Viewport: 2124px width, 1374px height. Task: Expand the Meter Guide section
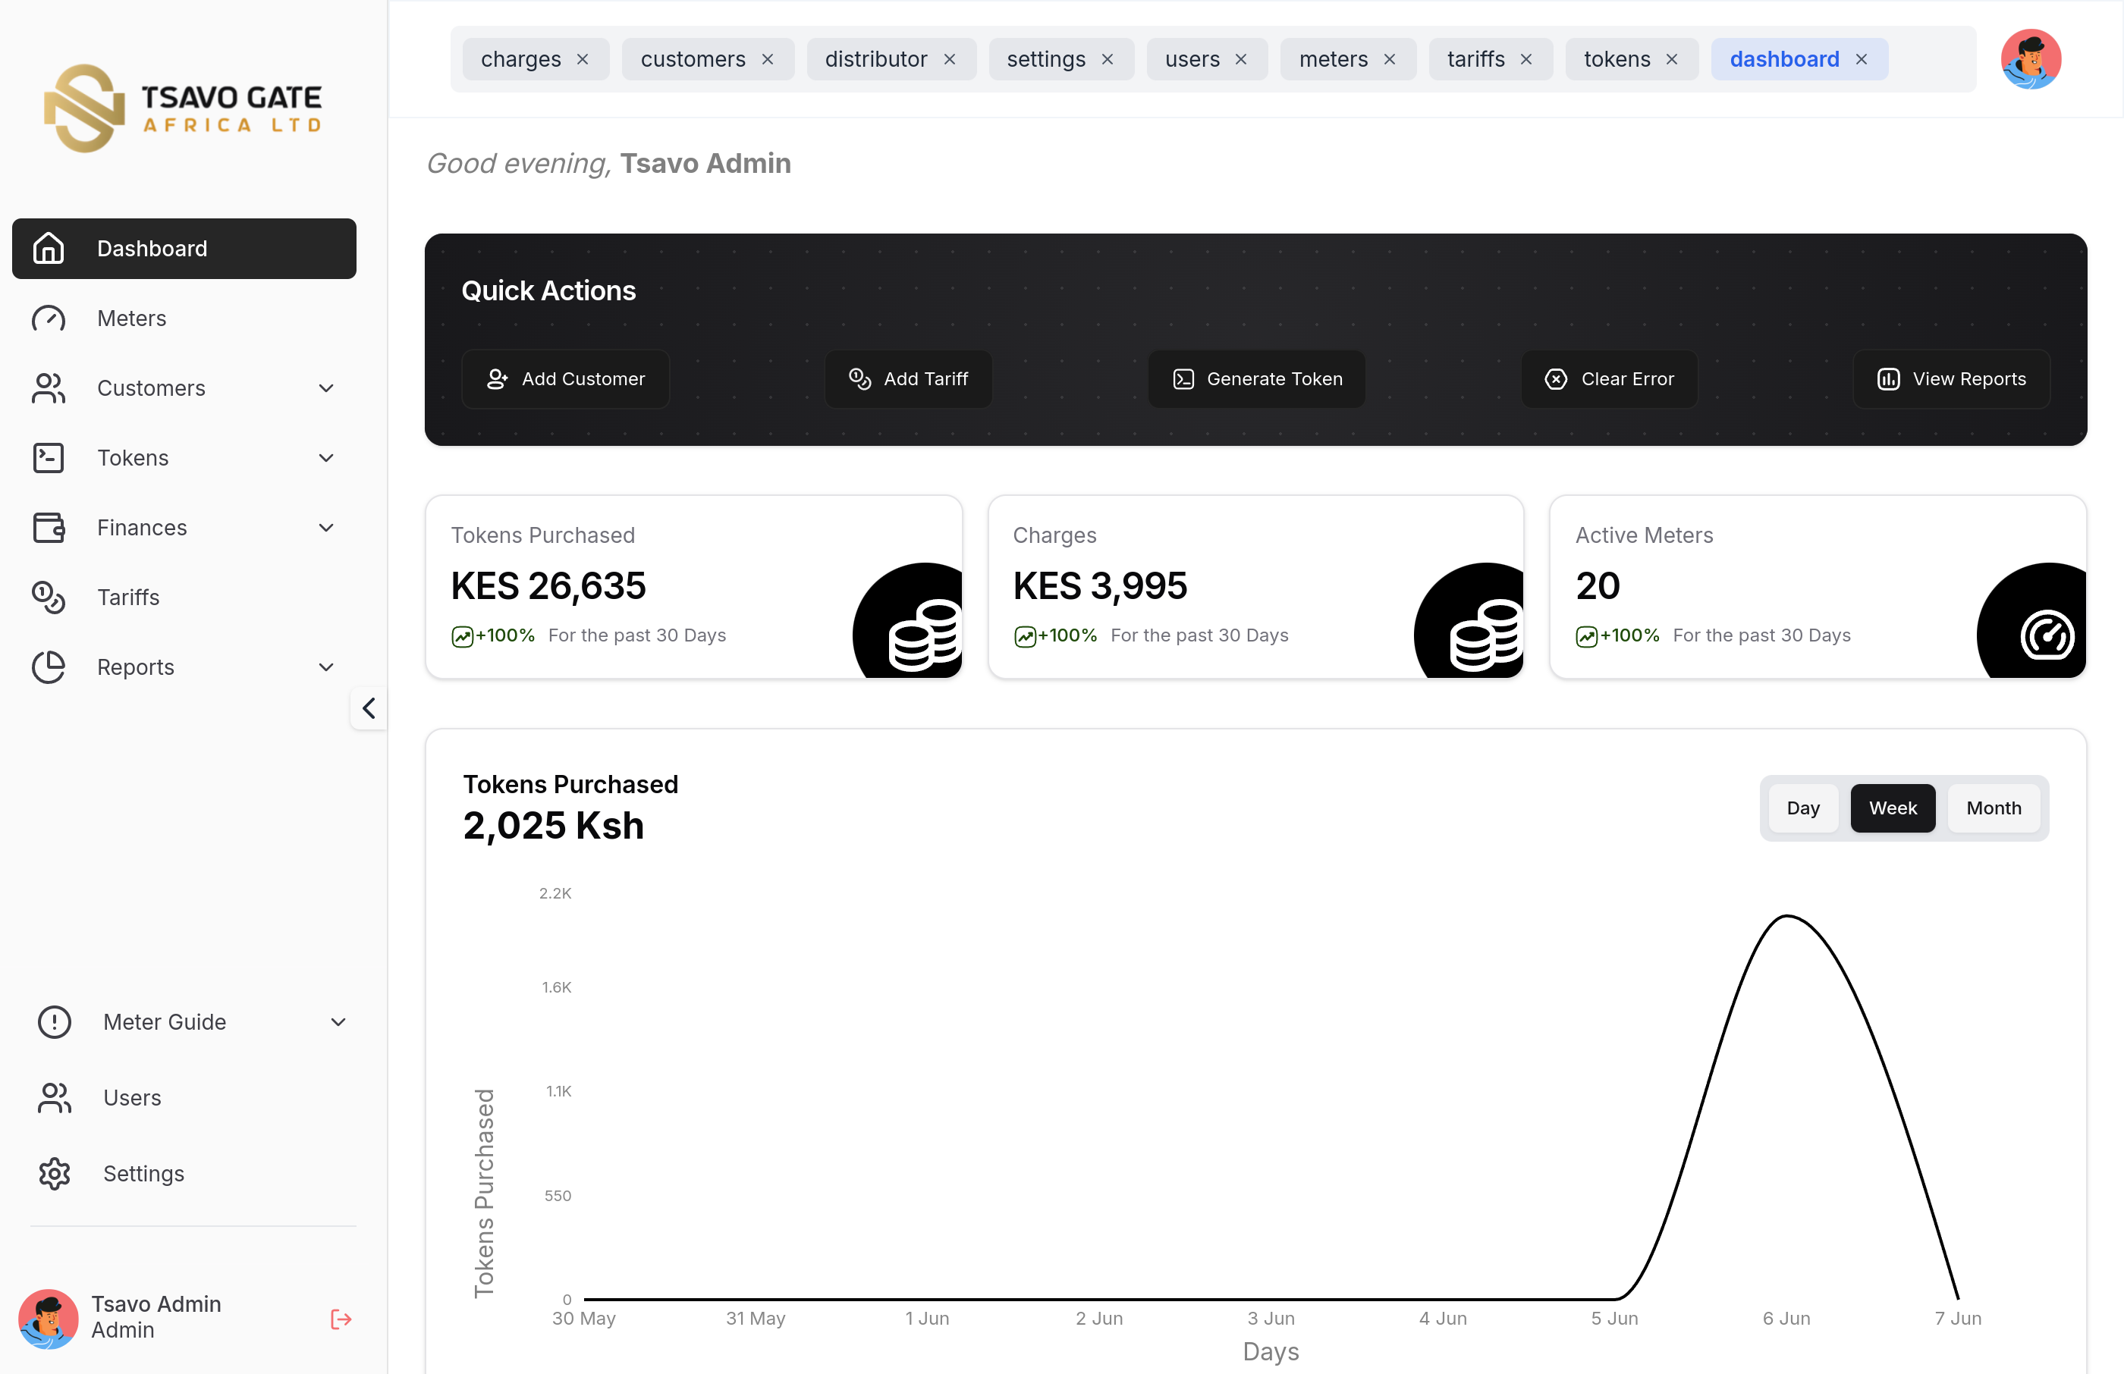click(338, 1021)
